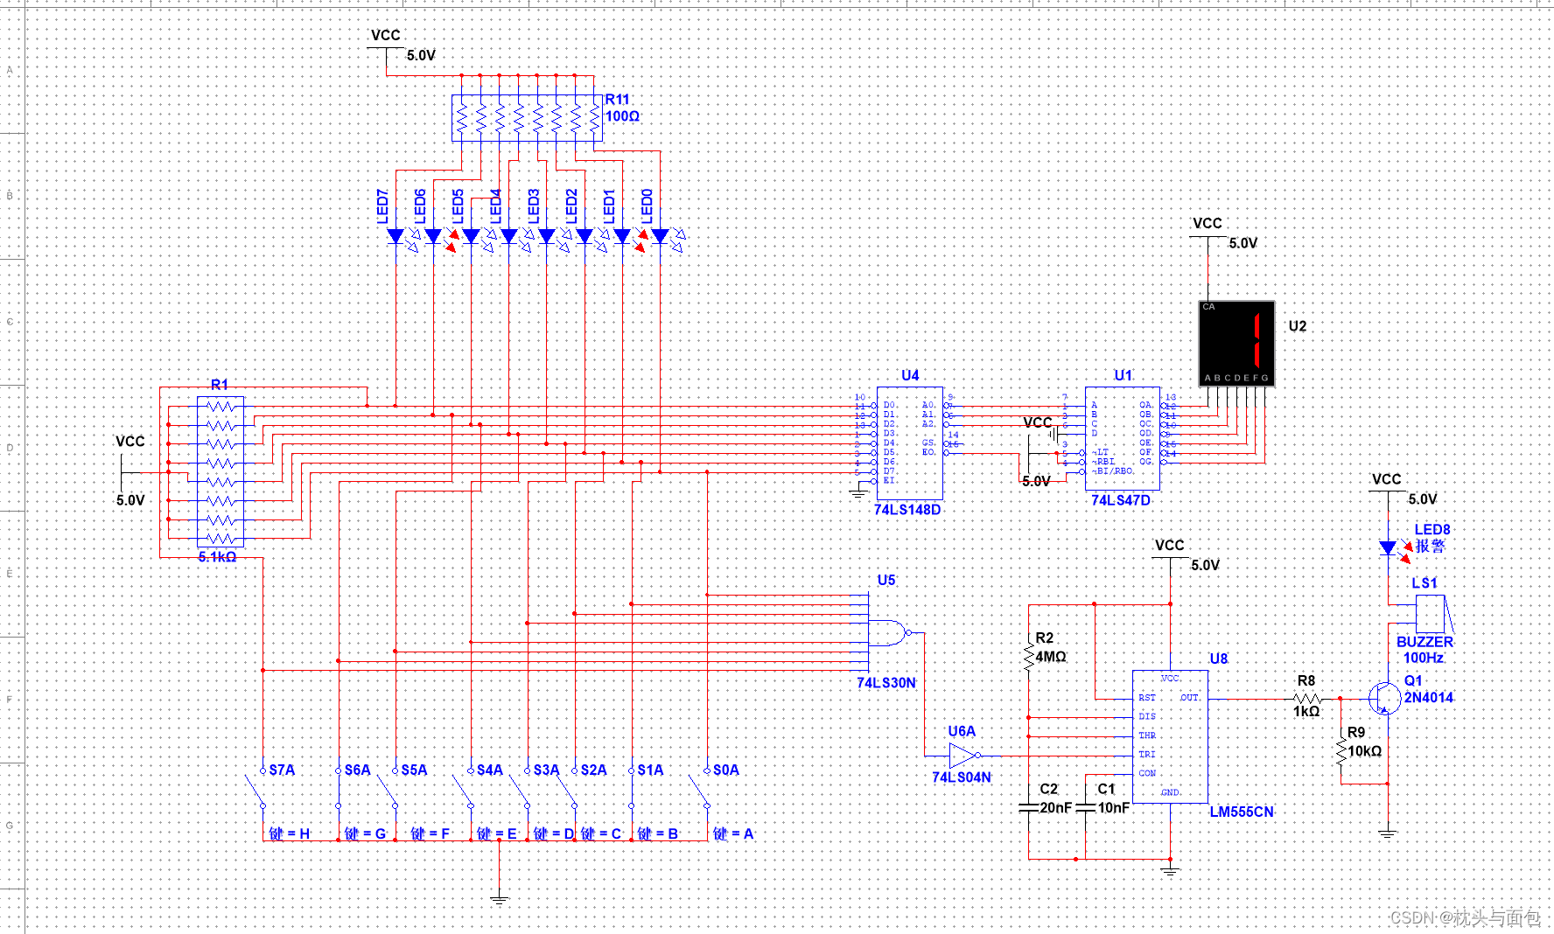This screenshot has width=1554, height=934.
Task: Select the U4 74LS148D encoder chip
Action: point(910,443)
